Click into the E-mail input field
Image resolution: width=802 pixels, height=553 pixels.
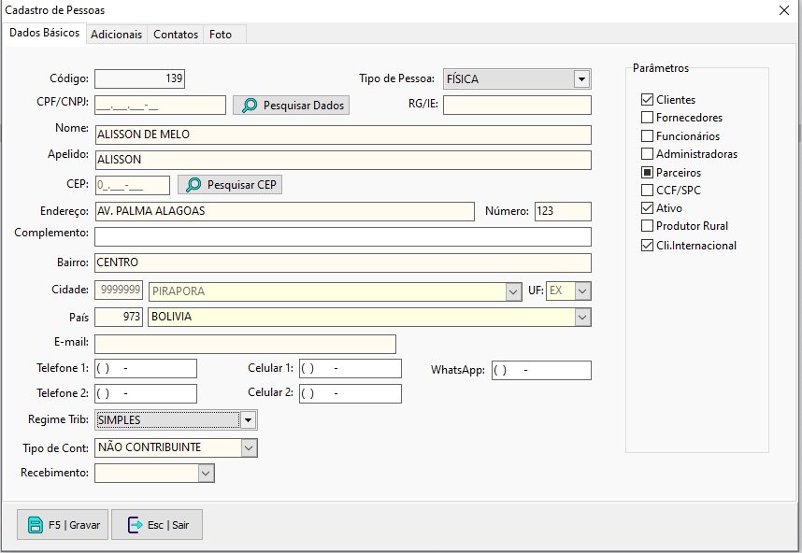[x=245, y=344]
